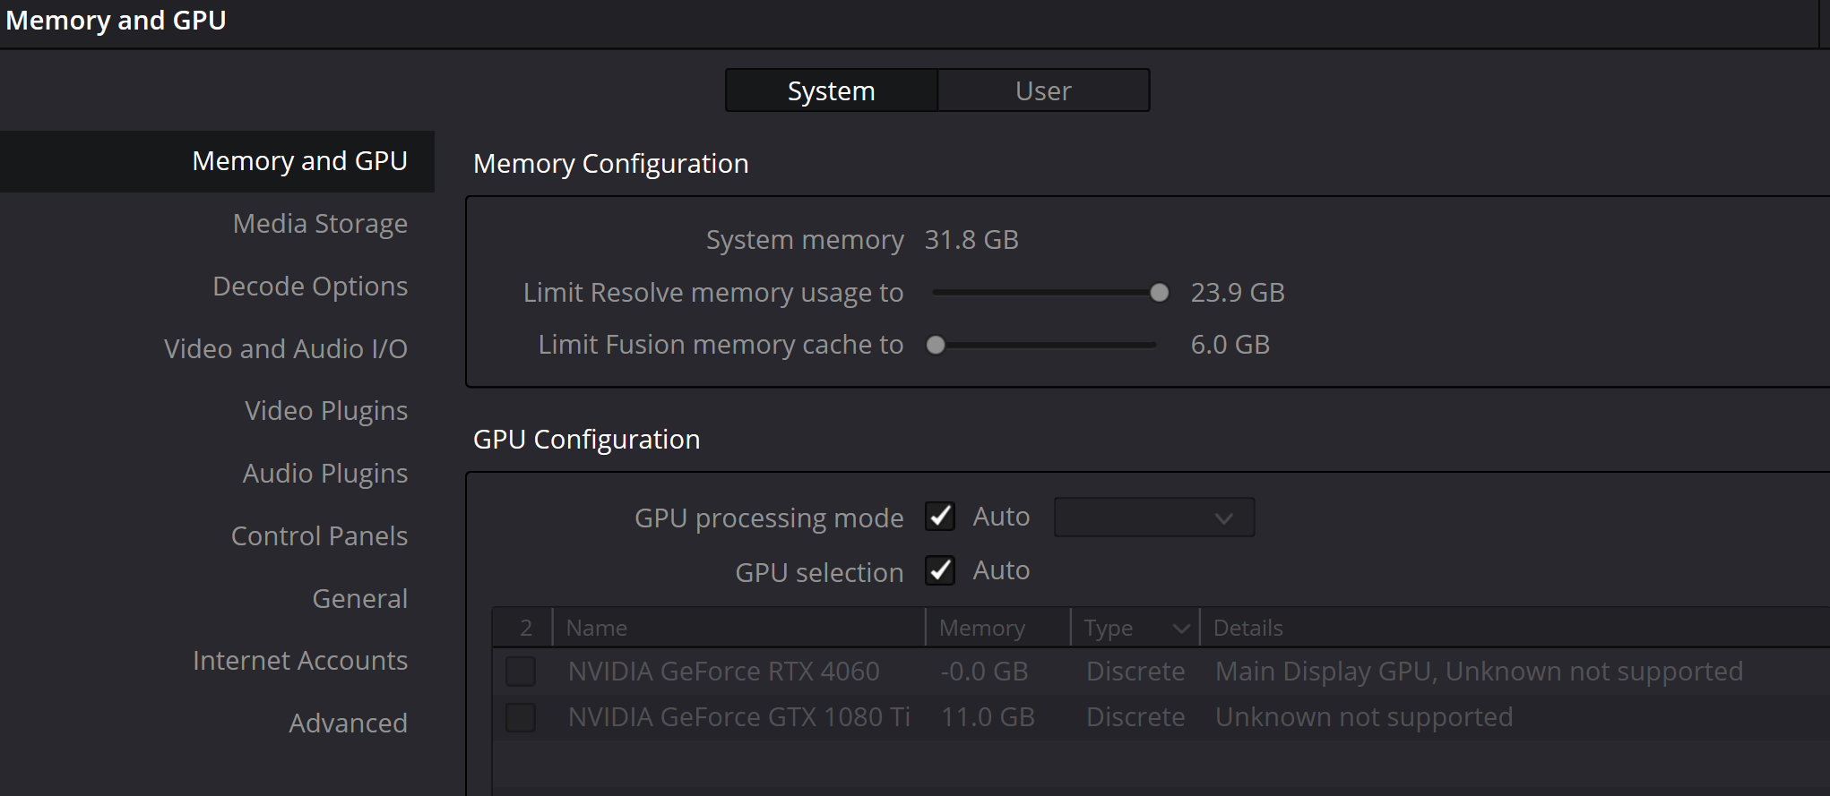Click the 31.8 GB system memory value
Screen dimensions: 1830x796
[971, 240]
